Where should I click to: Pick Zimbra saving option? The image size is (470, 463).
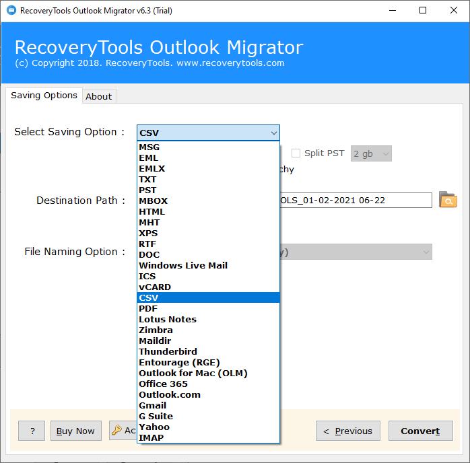[208, 330]
